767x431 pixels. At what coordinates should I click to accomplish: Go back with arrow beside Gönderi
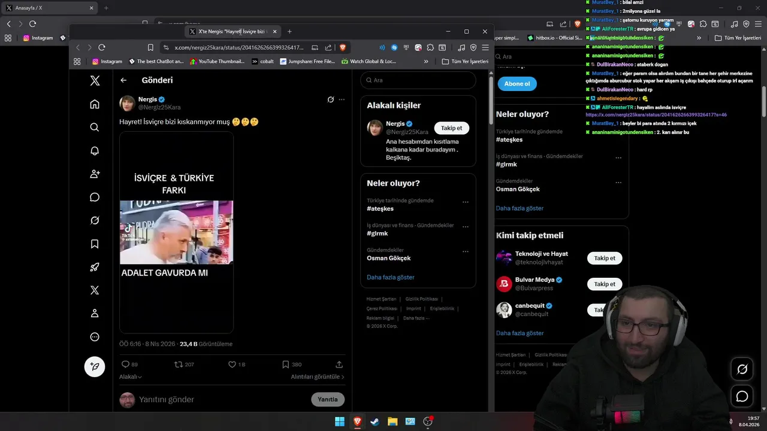pos(123,80)
